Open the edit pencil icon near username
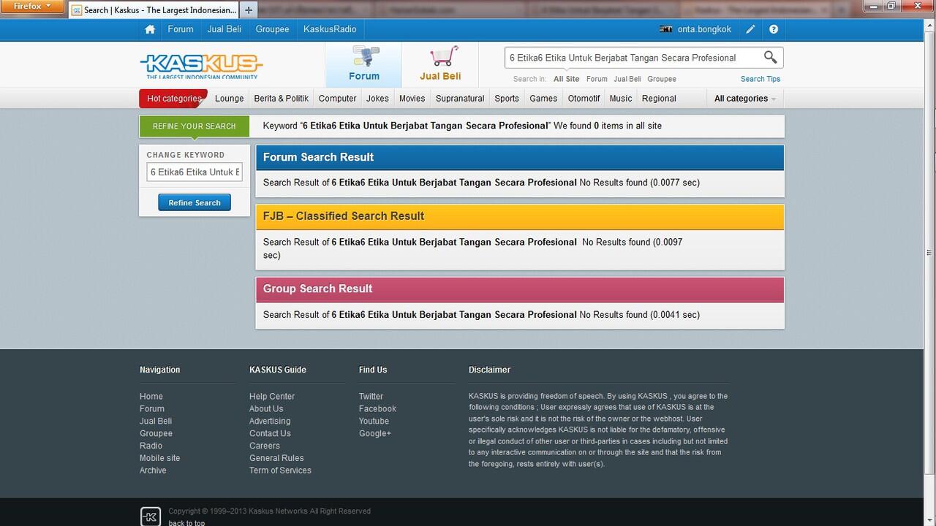Screen dimensions: 936x526 coord(750,29)
